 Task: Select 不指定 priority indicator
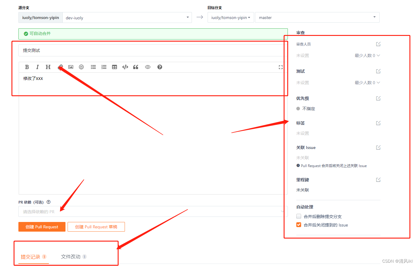pos(306,109)
